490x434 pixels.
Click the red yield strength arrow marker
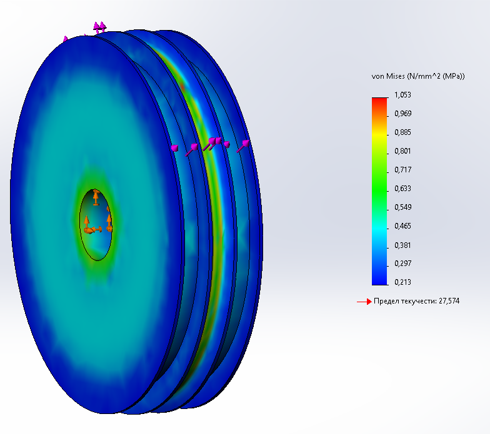(x=364, y=302)
